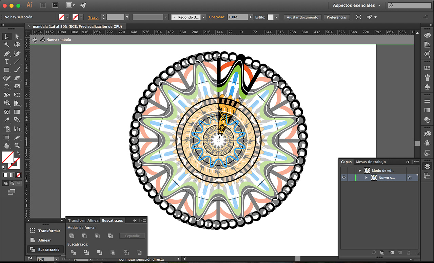The image size is (434, 263).
Task: Toggle visibility eye of Nuevo s... layer
Action: (x=344, y=178)
